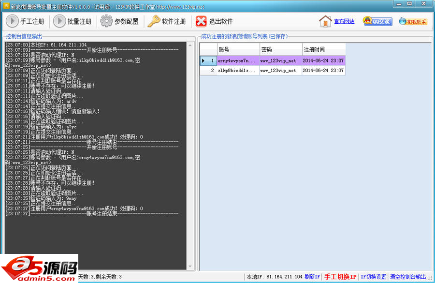Select row 1 account erny4wvyox7n...
Image resolution: width=435 pixels, height=283 pixels.
(238, 60)
